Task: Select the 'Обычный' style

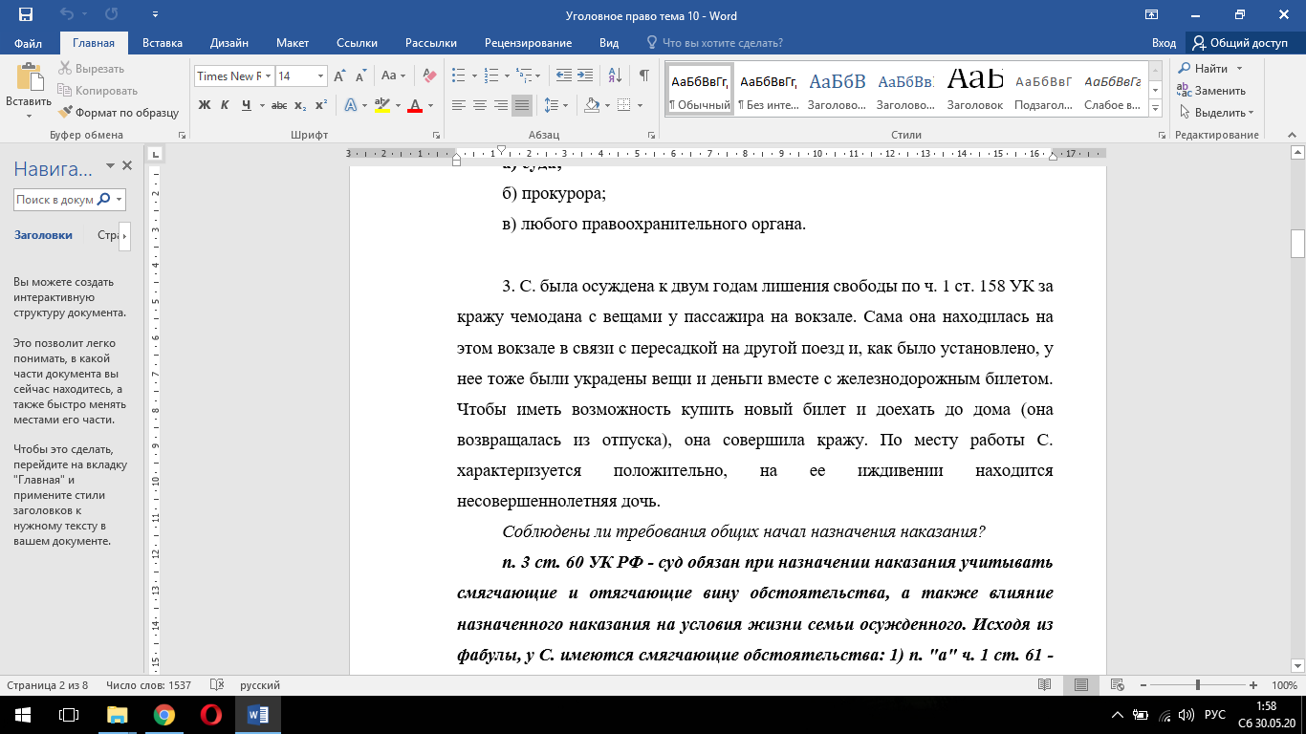Action: [699, 89]
